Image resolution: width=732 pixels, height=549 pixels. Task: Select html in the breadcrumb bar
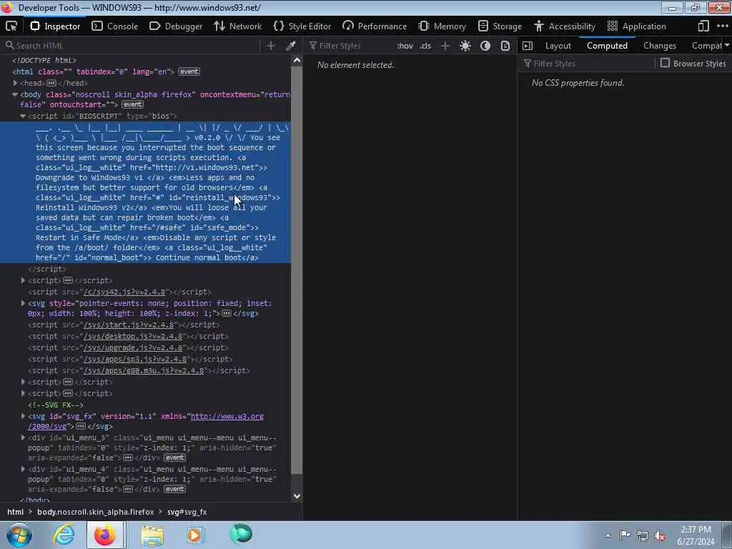point(16,512)
